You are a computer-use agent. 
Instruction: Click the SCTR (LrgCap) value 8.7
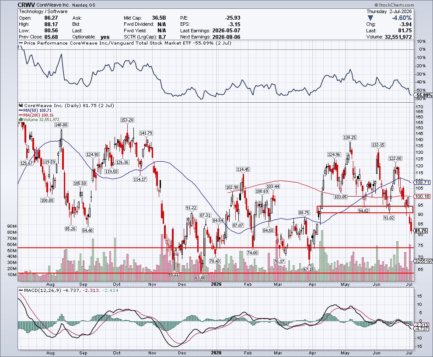[x=162, y=37]
